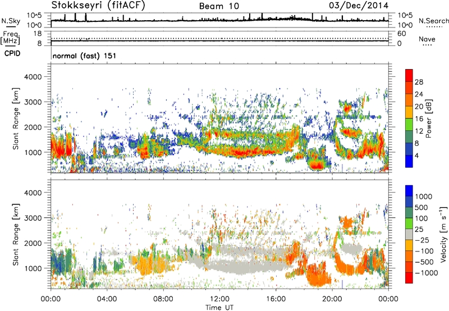Screen dimensions: 449x311
Task: Click Slant Range label of velocity panel
Action: click(16, 235)
